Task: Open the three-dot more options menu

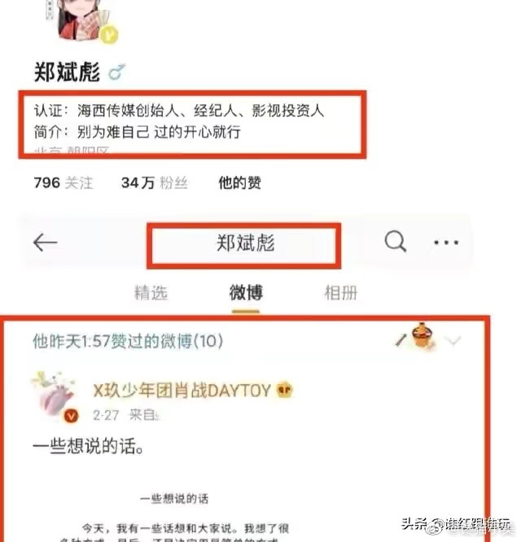Action: [x=446, y=243]
